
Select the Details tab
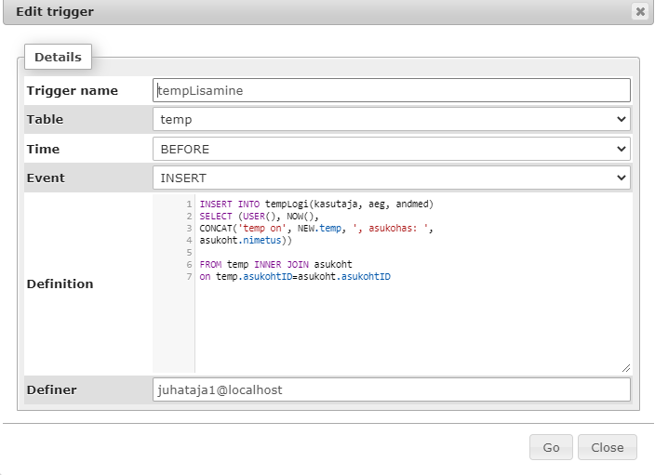[58, 57]
